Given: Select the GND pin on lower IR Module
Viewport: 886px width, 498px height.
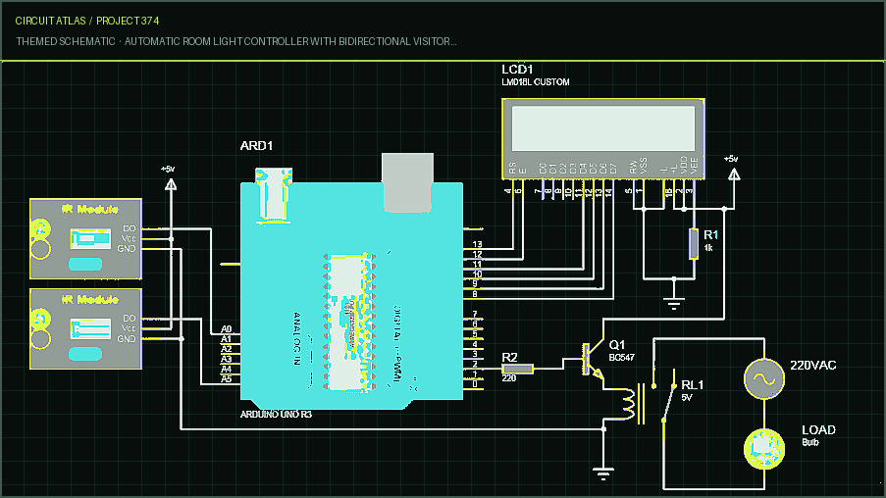Looking at the screenshot, I should pyautogui.click(x=127, y=339).
